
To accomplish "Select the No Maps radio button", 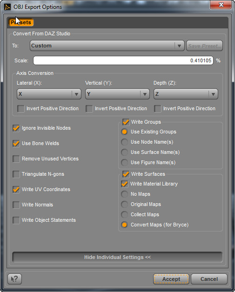I will [x=124, y=194].
